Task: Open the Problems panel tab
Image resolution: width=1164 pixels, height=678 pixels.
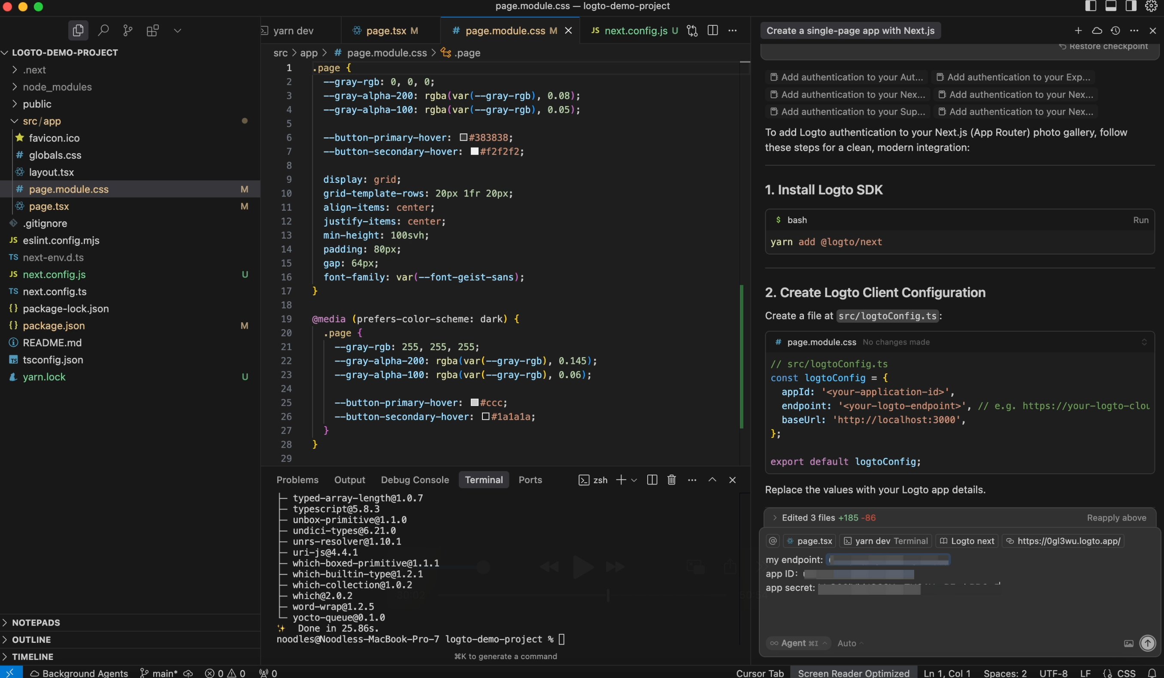Action: coord(297,480)
